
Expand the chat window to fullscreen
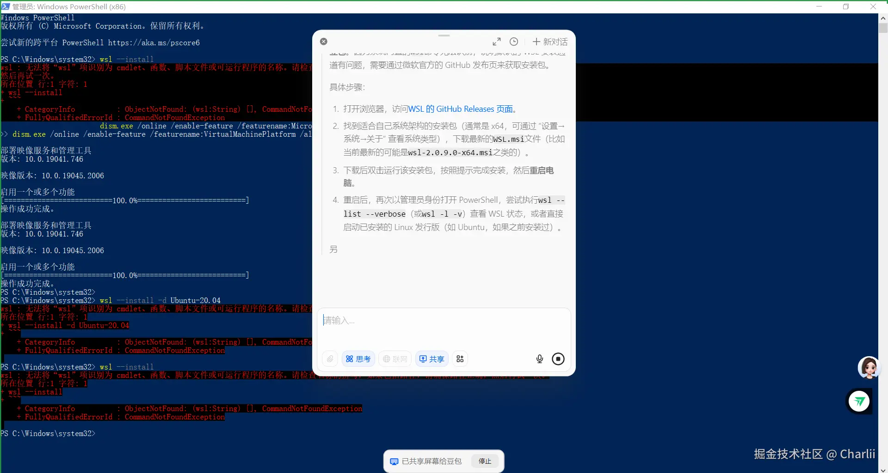pos(497,41)
